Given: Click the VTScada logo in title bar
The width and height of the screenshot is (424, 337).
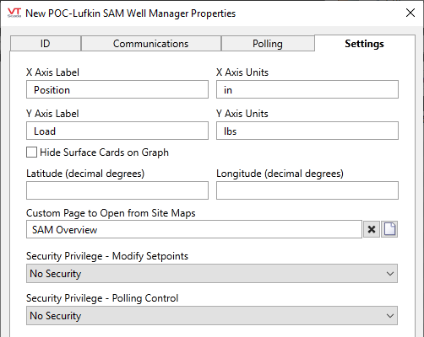Looking at the screenshot, I should coord(14,13).
